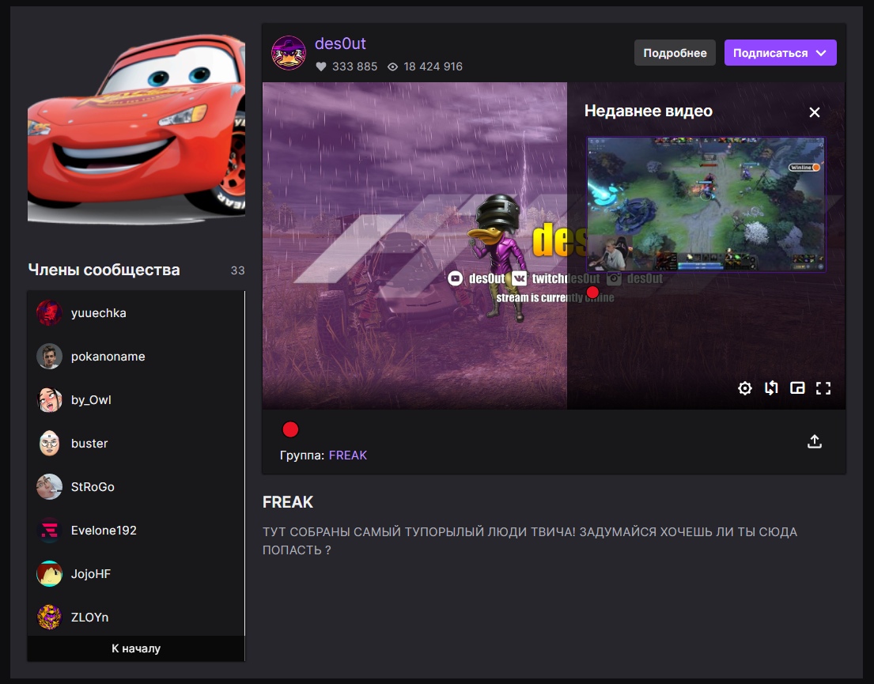Open member name buster
The image size is (874, 684).
tap(89, 444)
